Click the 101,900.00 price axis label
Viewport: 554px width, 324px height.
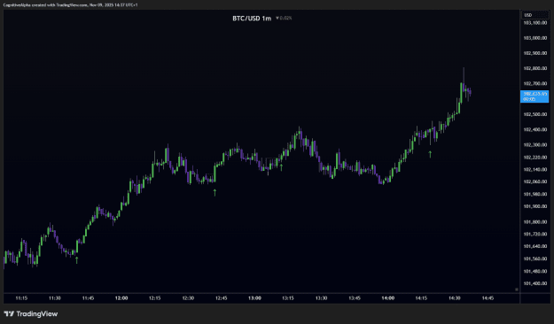click(x=534, y=206)
